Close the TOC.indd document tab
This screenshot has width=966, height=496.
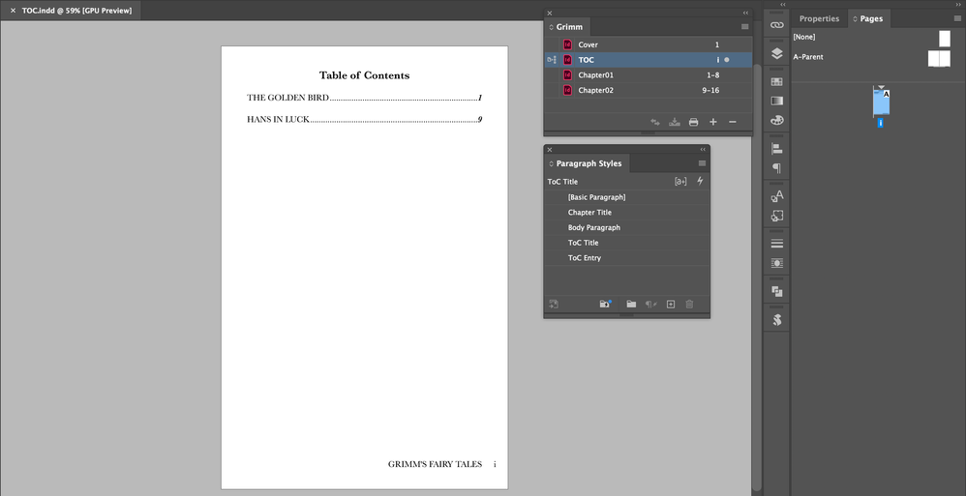coord(13,11)
